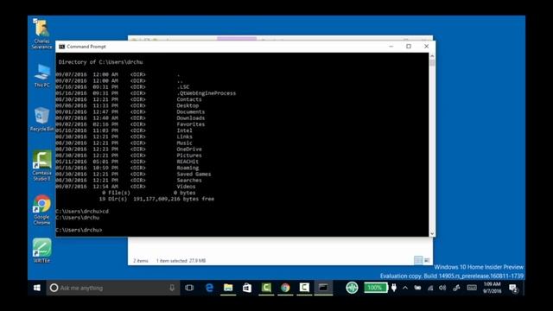553x311 pixels.
Task: Click the Command Prompt taskbar button
Action: point(323,288)
